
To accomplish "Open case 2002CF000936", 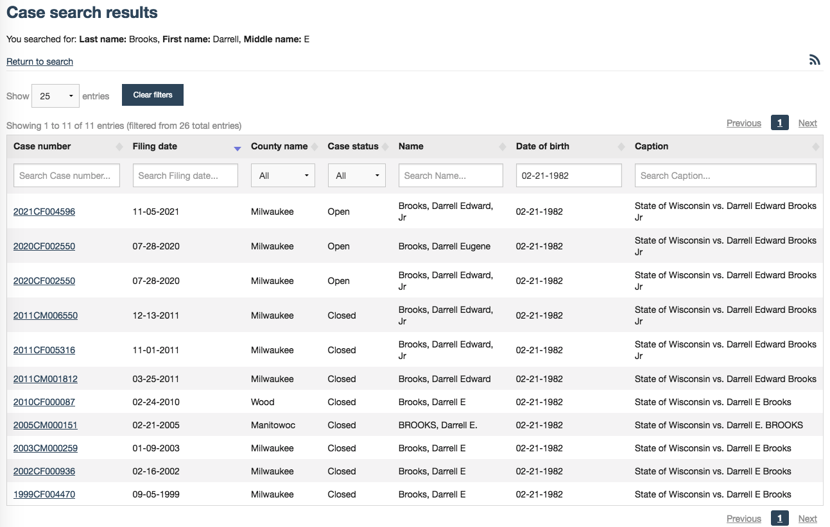I will click(x=44, y=471).
